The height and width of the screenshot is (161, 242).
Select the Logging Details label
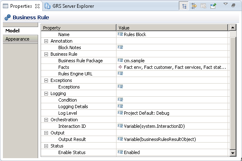click(73, 107)
